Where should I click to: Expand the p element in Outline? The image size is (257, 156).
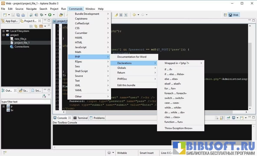[3, 106]
